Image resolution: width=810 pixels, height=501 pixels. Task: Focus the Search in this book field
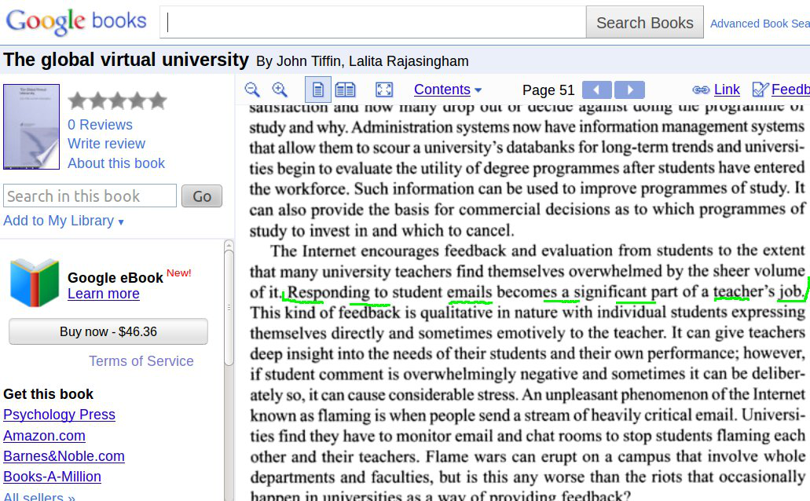point(90,196)
